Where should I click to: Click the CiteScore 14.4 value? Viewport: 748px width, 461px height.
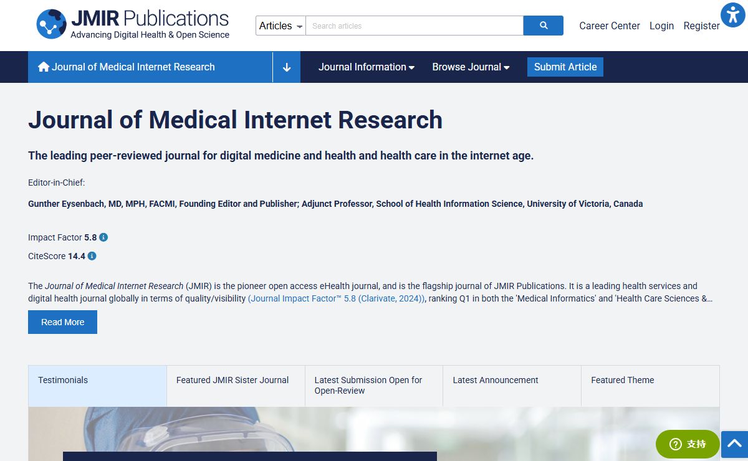pyautogui.click(x=77, y=256)
